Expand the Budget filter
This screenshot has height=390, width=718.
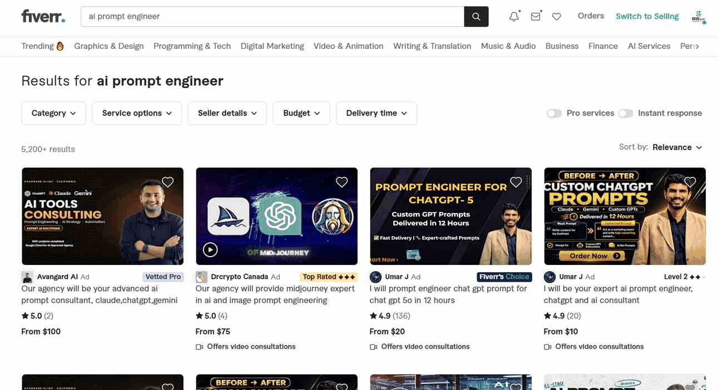coord(301,113)
